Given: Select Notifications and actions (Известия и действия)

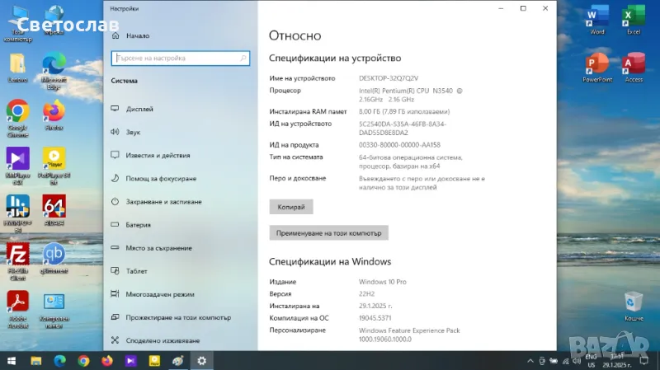Looking at the screenshot, I should tap(158, 155).
